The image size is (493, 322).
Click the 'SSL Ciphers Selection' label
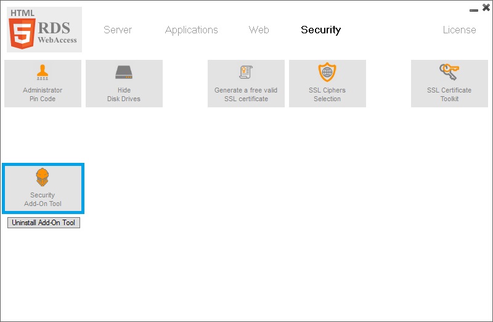click(327, 94)
